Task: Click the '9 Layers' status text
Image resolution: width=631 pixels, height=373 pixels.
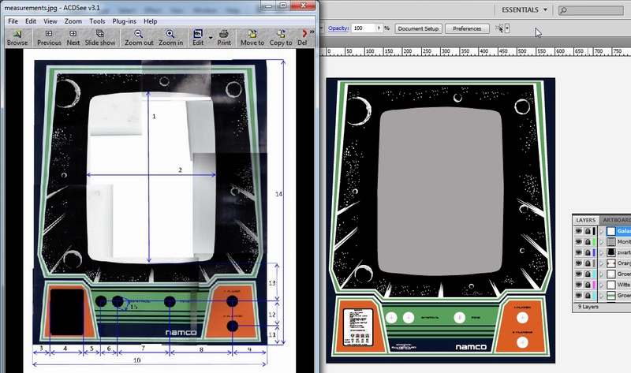Action: tap(588, 307)
